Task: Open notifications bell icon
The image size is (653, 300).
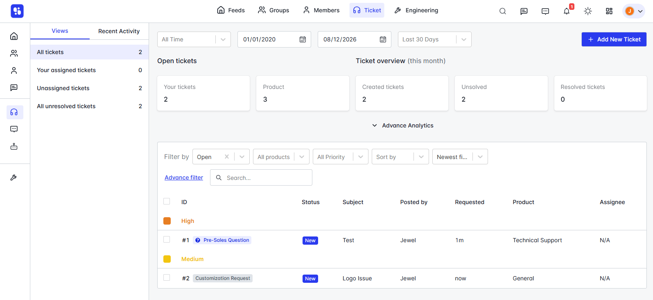Action: 567,11
